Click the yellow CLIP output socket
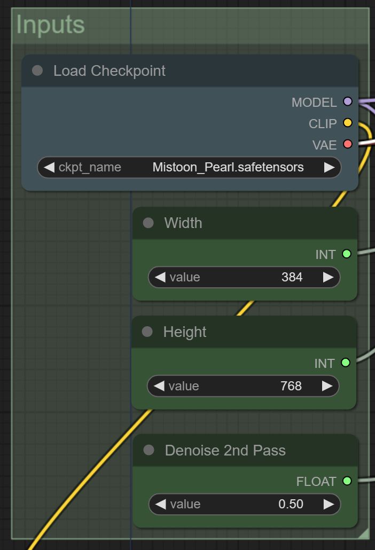Image resolution: width=375 pixels, height=550 pixels. pos(348,123)
